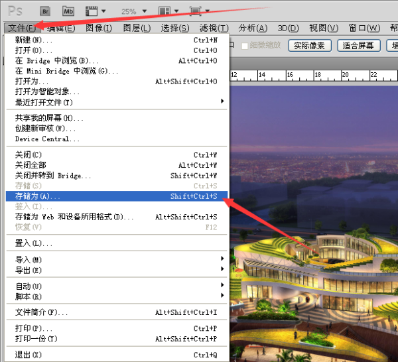Open the 视图(V) menu
The height and width of the screenshot is (362, 398).
pyautogui.click(x=324, y=28)
